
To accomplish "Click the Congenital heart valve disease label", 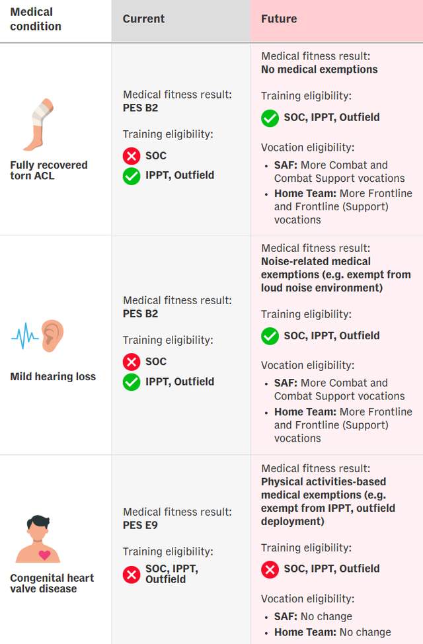I will [52, 583].
